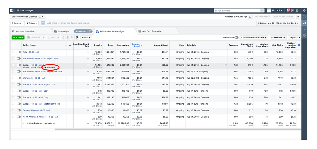Click Duplicate under Europe - 13-65 - All

click(50, 67)
